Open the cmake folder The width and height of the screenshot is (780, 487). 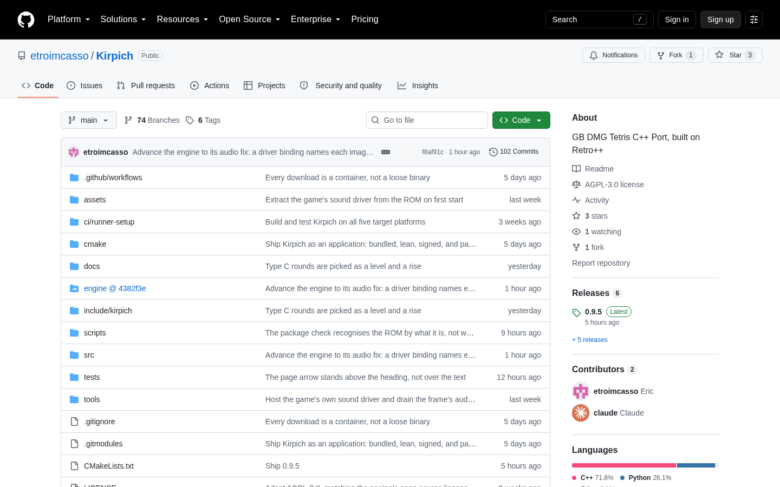pos(95,244)
